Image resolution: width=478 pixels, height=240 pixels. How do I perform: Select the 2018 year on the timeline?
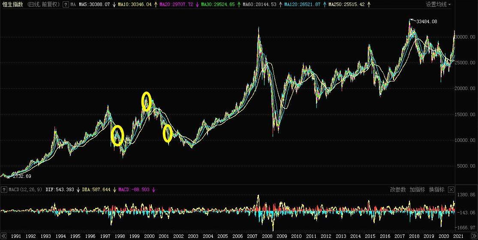tap(414, 236)
